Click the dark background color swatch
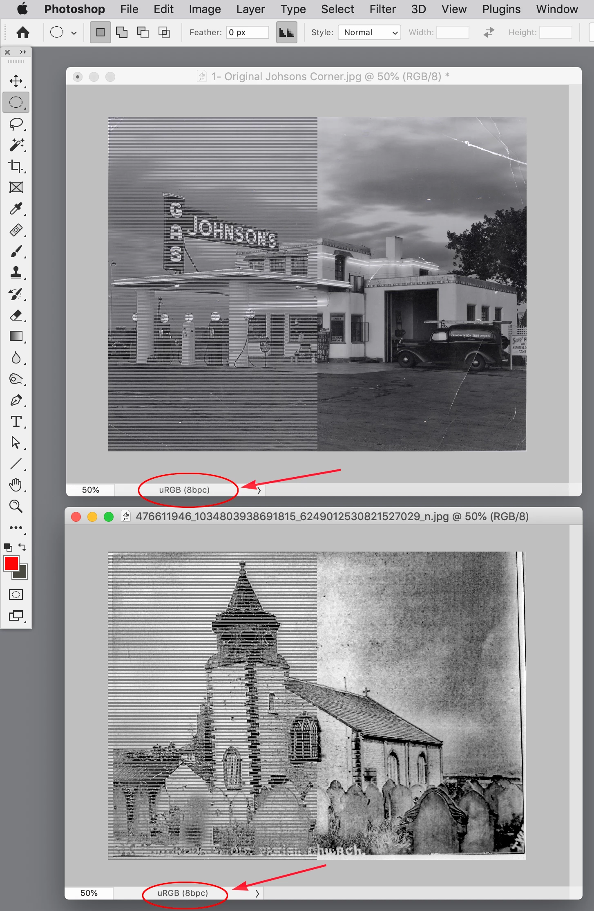 [21, 573]
